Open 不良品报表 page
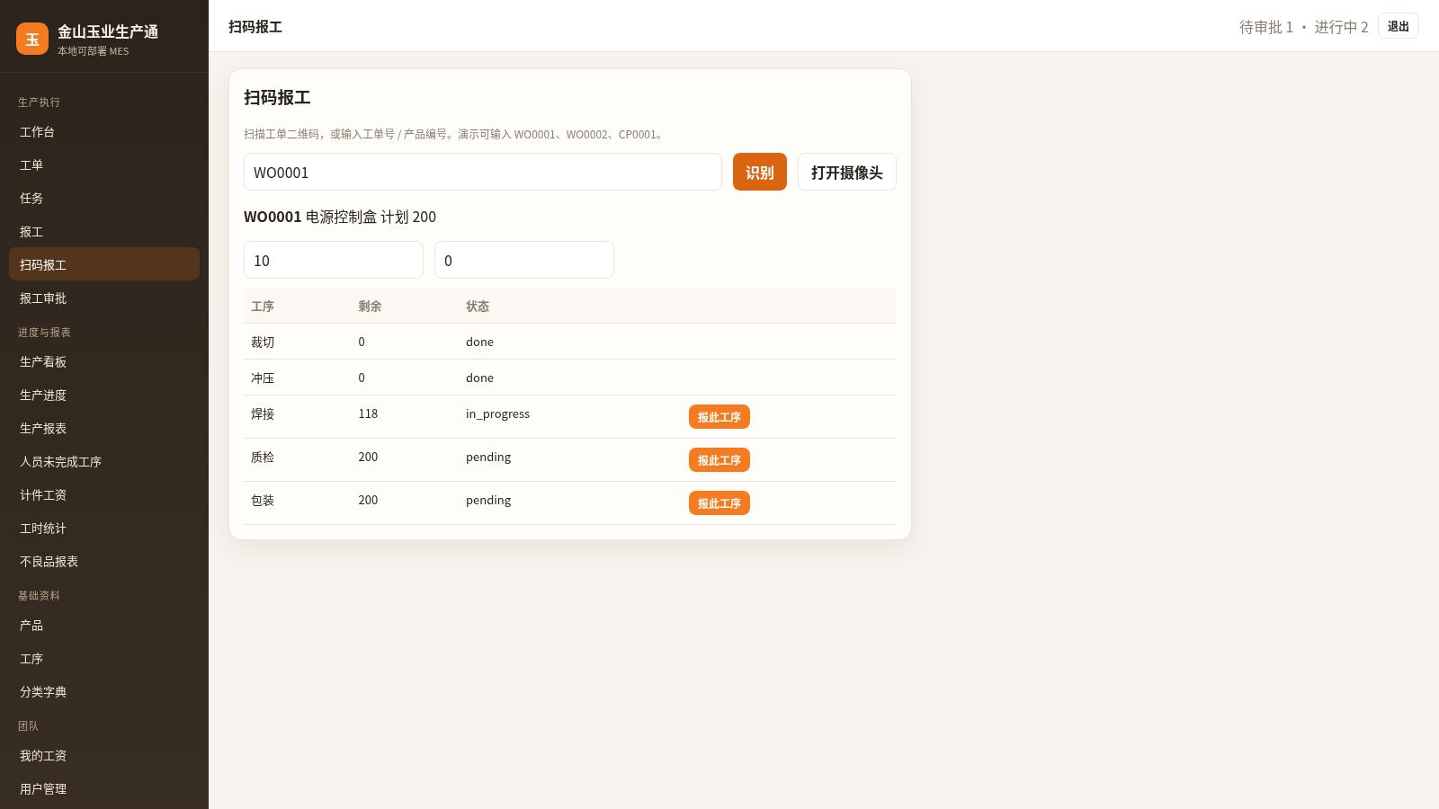Image resolution: width=1439 pixels, height=809 pixels. click(x=104, y=562)
